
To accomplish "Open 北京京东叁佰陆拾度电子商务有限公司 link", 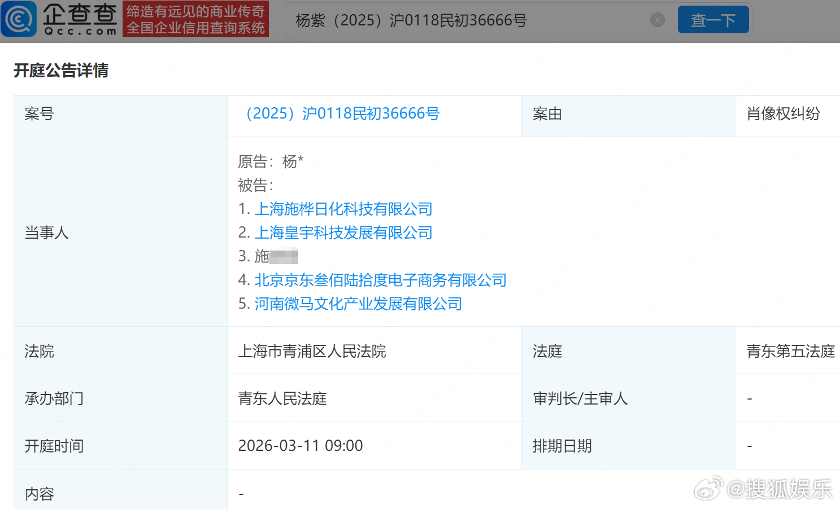I will (x=381, y=280).
